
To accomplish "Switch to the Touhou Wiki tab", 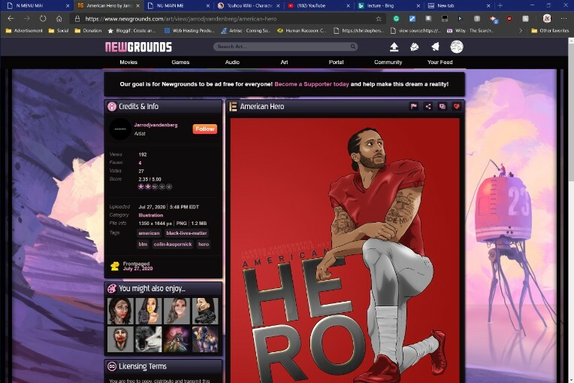I will pos(248,5).
